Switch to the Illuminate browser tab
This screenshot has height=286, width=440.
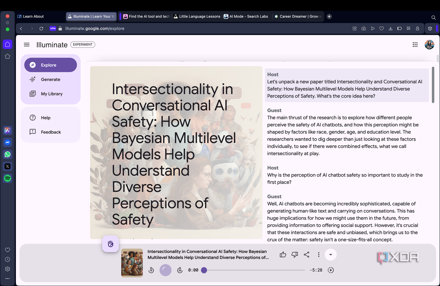click(92, 16)
